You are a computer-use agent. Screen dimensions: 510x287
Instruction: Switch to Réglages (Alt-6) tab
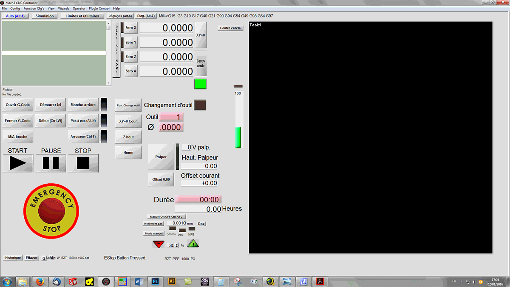coord(120,16)
